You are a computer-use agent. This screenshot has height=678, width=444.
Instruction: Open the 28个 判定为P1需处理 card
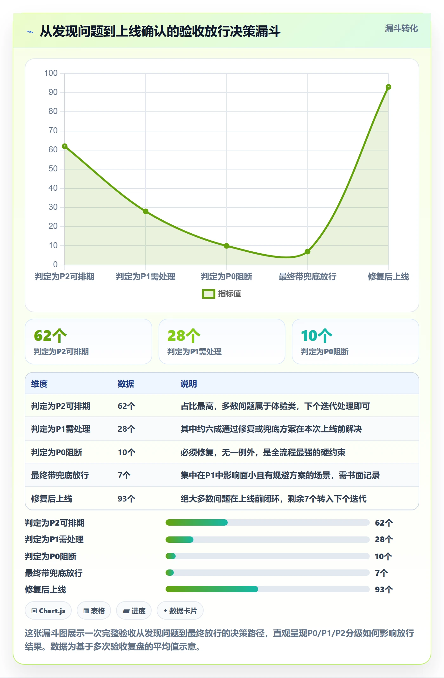(x=222, y=342)
